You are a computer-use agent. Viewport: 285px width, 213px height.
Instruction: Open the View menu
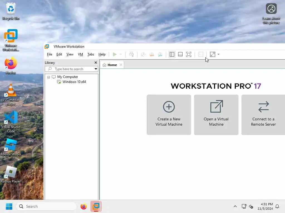pyautogui.click(x=70, y=54)
